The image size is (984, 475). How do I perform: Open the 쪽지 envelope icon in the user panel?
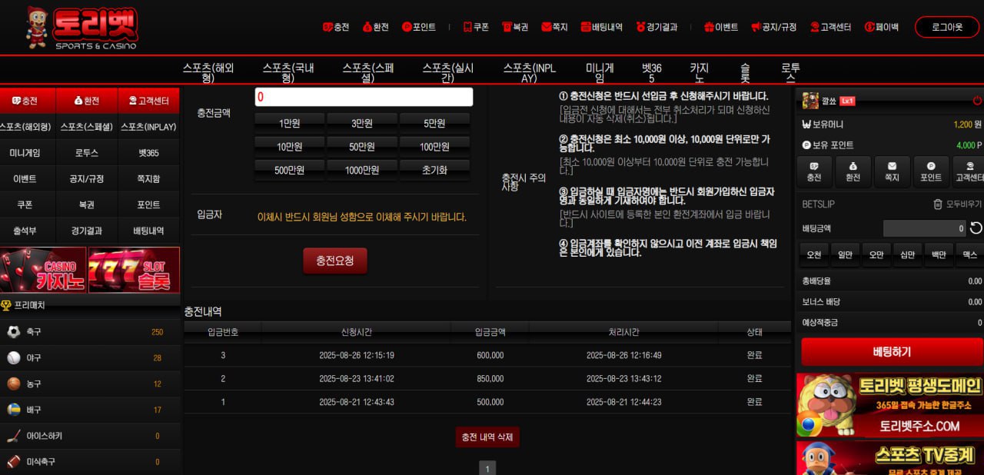pos(892,171)
